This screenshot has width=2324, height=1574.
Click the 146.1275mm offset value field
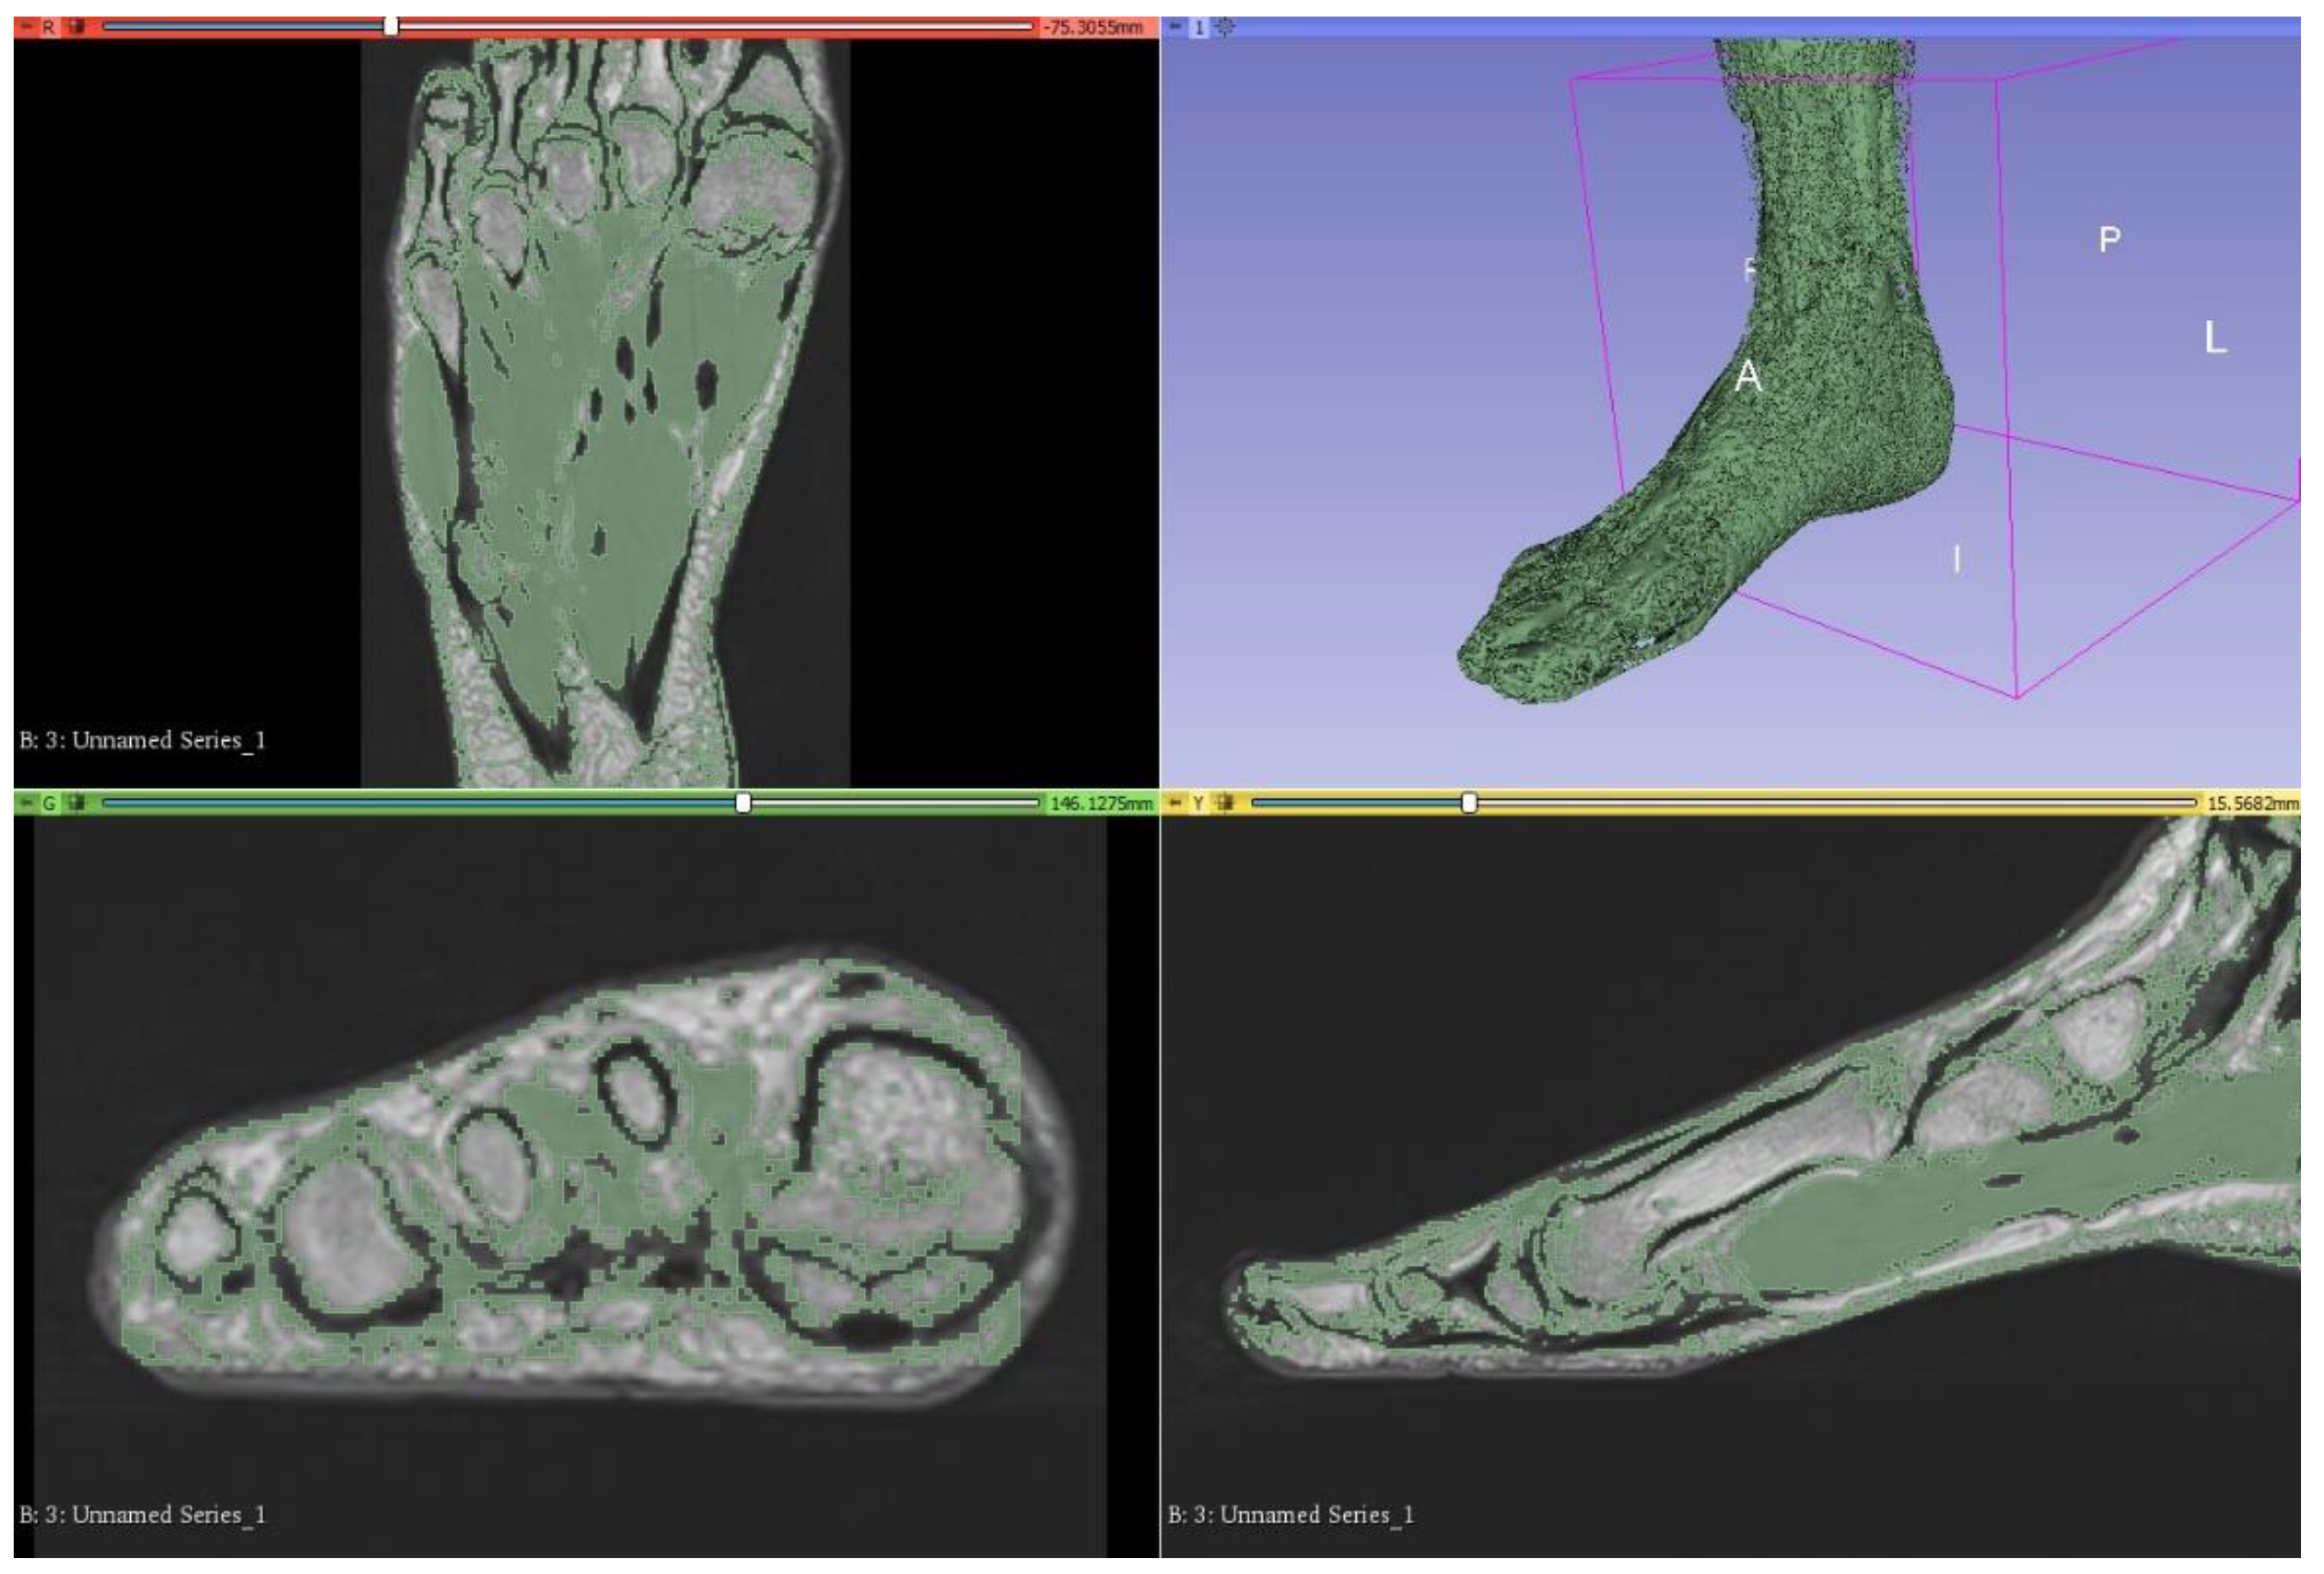click(x=1100, y=803)
